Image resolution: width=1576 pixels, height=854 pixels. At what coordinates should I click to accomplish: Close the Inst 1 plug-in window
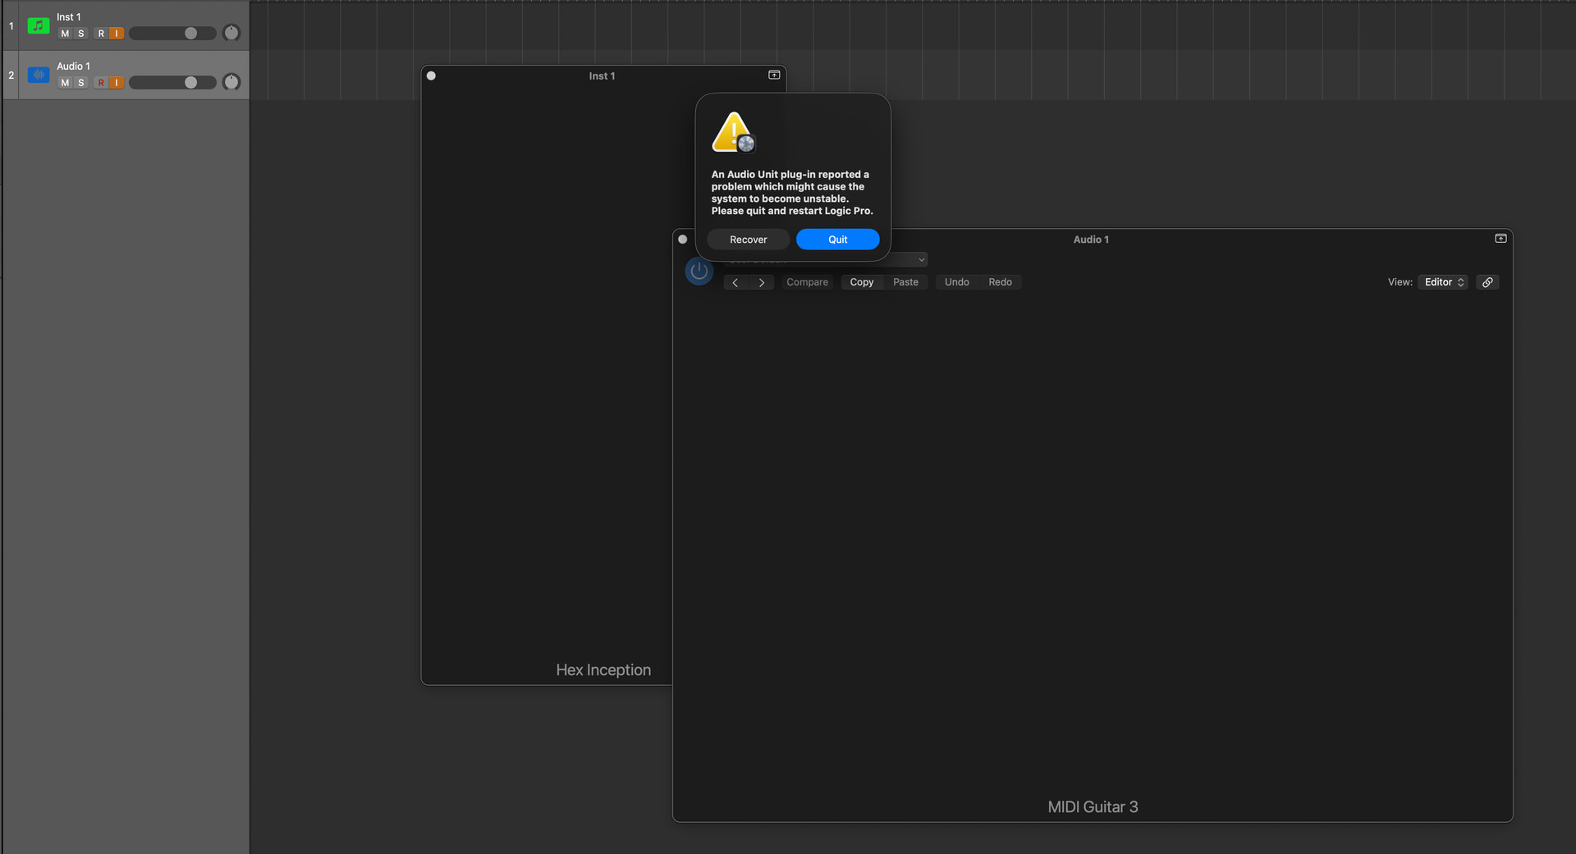(431, 75)
